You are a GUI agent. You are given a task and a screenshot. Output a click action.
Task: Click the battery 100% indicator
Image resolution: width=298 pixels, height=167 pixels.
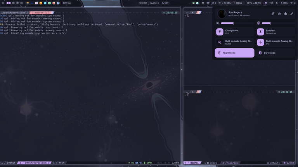click(284, 3)
